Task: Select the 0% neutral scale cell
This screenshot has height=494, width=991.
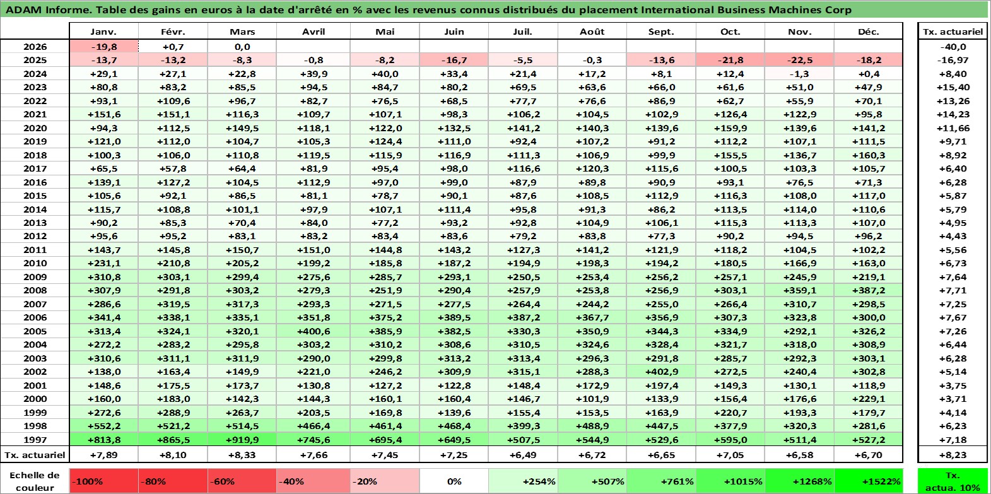Action: (x=454, y=481)
